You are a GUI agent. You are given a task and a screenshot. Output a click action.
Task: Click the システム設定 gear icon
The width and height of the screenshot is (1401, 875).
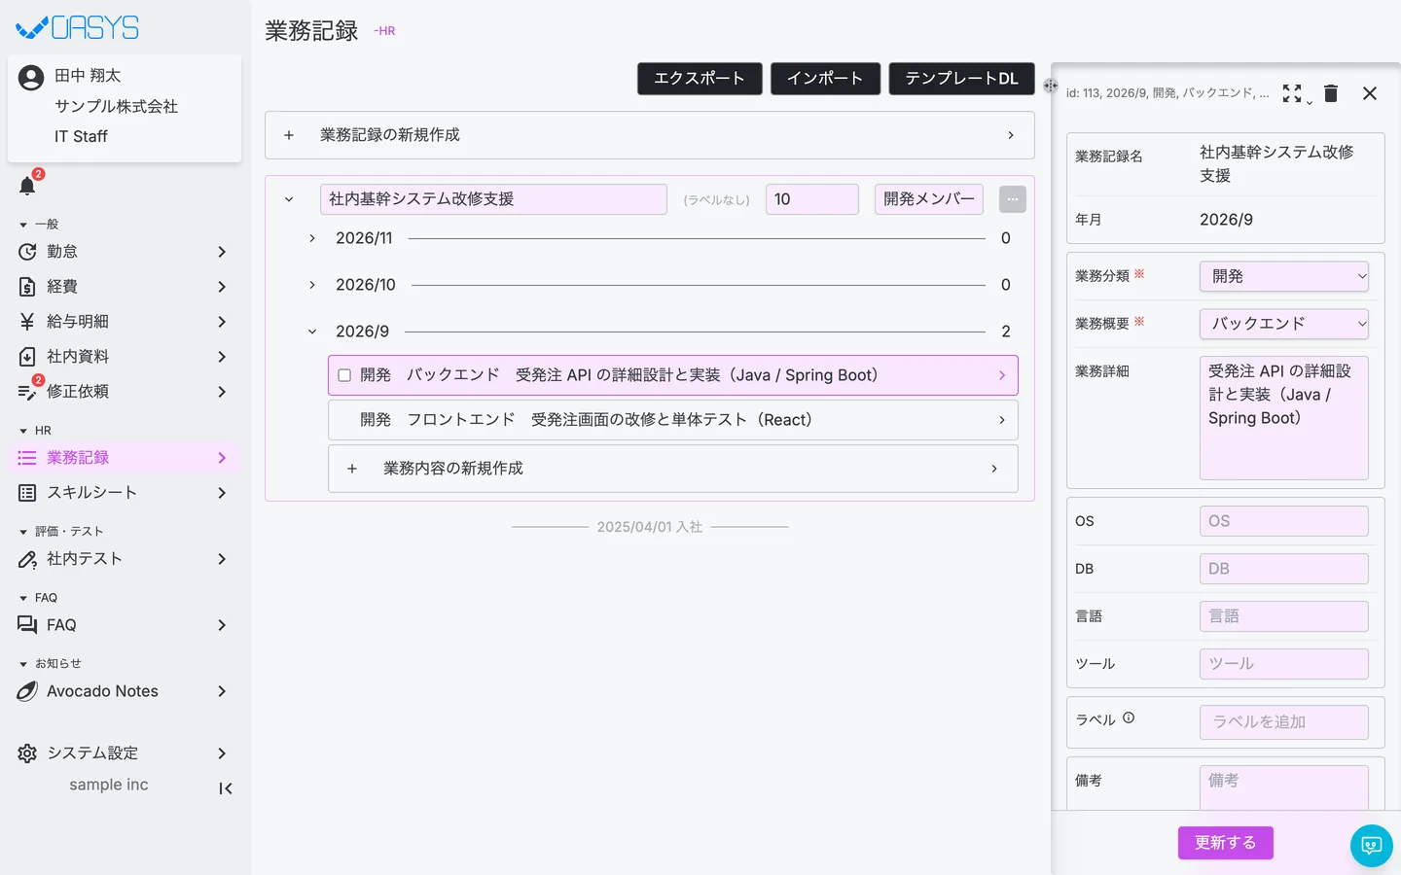27,753
